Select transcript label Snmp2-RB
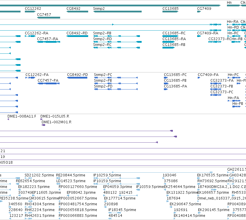 coord(102,33)
